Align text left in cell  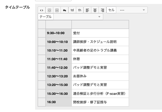[87, 10]
